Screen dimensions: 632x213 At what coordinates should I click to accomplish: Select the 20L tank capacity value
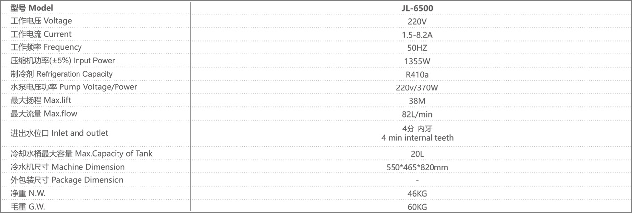pos(417,154)
